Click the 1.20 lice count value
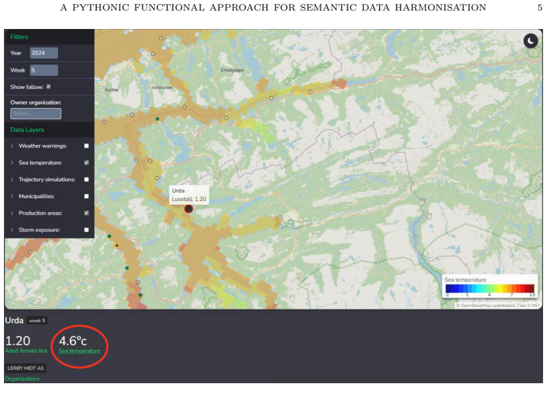 pyautogui.click(x=17, y=340)
